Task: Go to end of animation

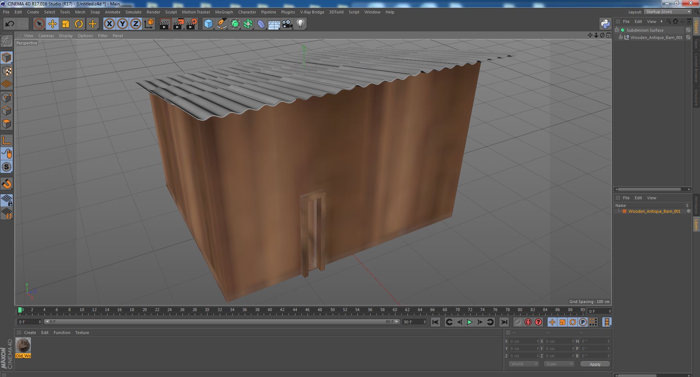Action: (x=504, y=322)
